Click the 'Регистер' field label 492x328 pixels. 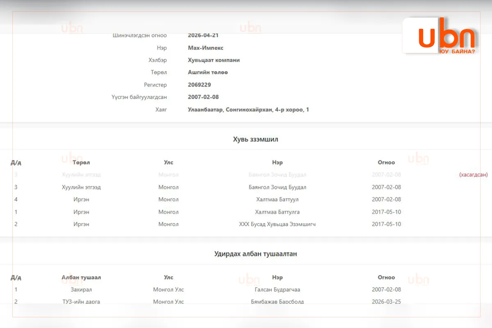click(155, 85)
